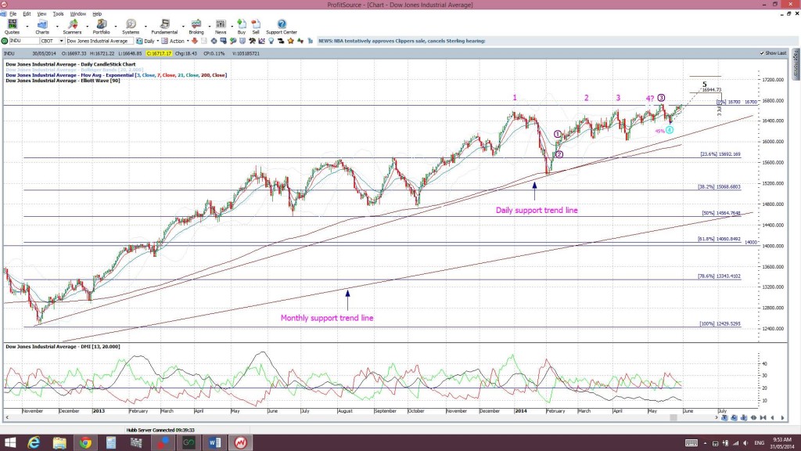Open the Edit menu

tap(27, 14)
